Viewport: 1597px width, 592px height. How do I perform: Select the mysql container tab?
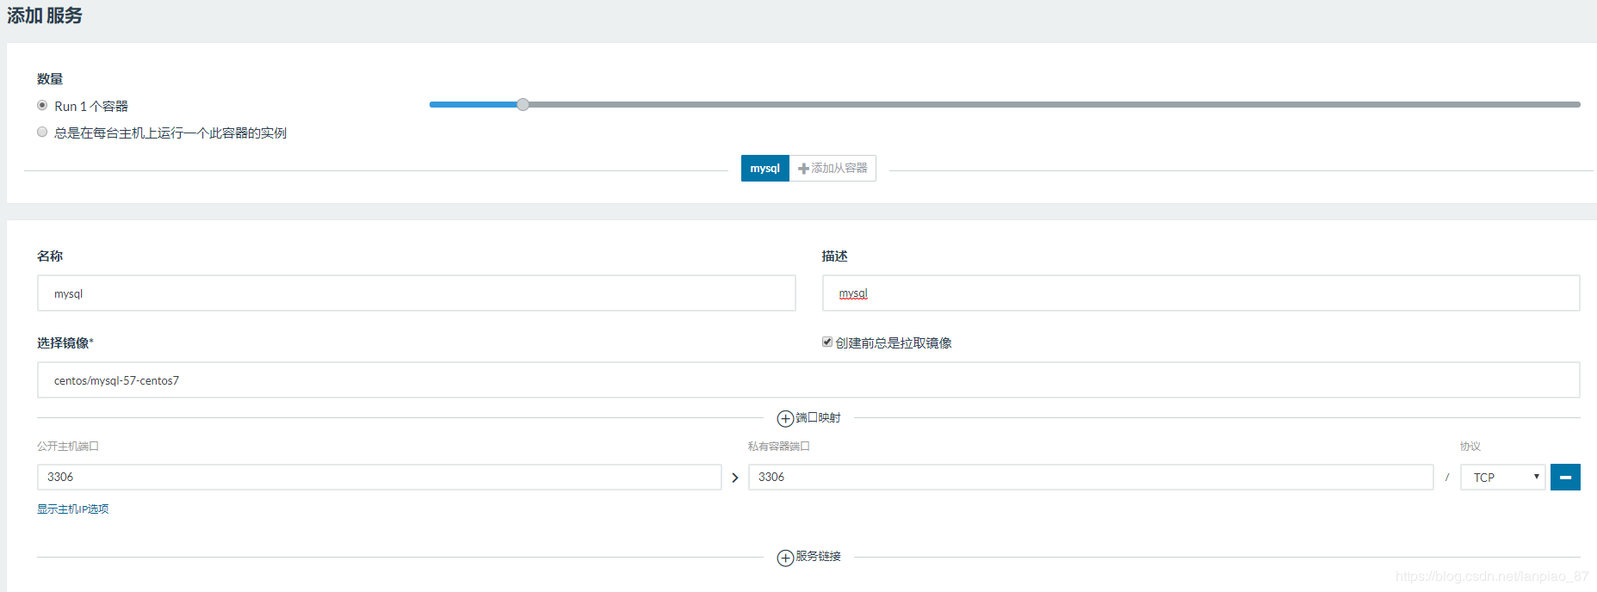pyautogui.click(x=764, y=168)
